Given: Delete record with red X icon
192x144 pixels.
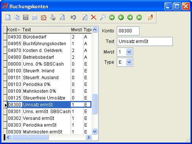Looking at the screenshot, I should coord(94,17).
